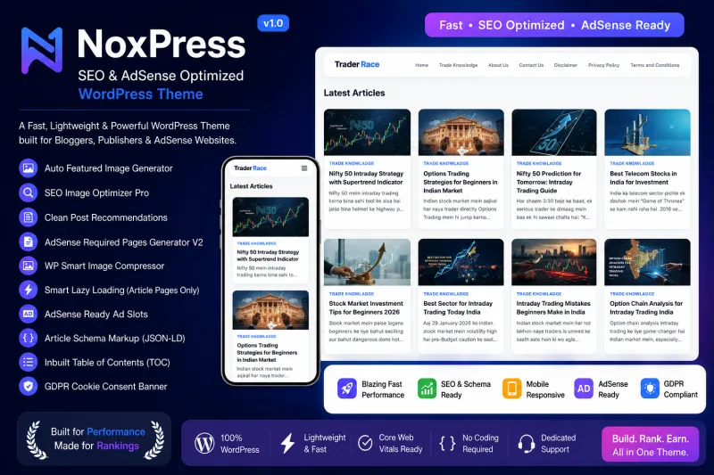714x475 pixels.
Task: Click the GDPR Cookie Consent shield icon
Action: coord(29,387)
